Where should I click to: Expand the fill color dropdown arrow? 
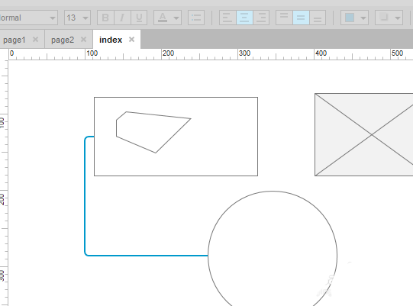pyautogui.click(x=363, y=18)
